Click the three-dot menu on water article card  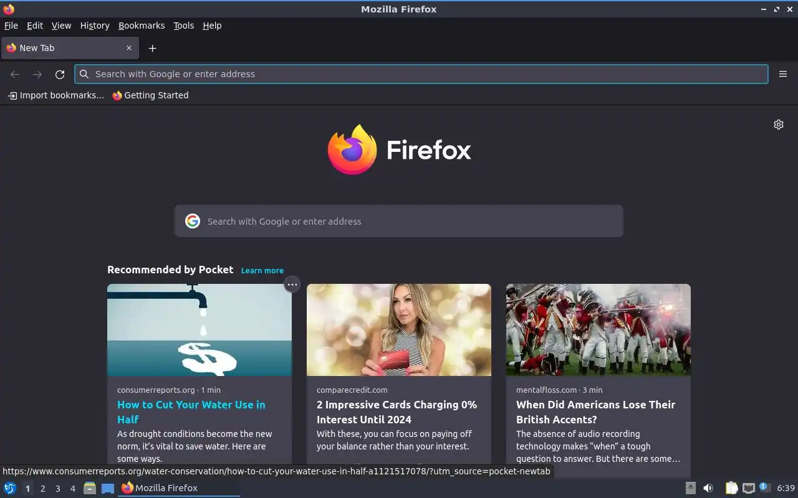pos(292,284)
